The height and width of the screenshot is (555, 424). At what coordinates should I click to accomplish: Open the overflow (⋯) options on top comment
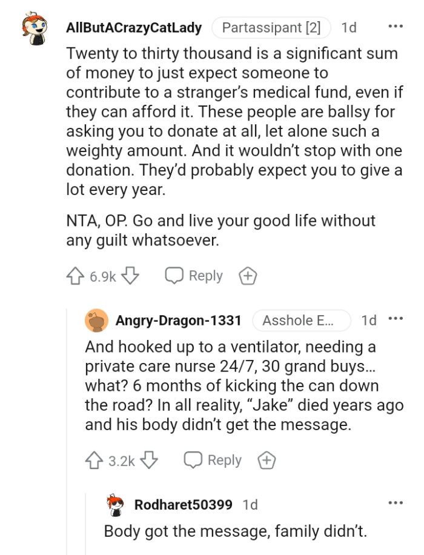pyautogui.click(x=396, y=25)
